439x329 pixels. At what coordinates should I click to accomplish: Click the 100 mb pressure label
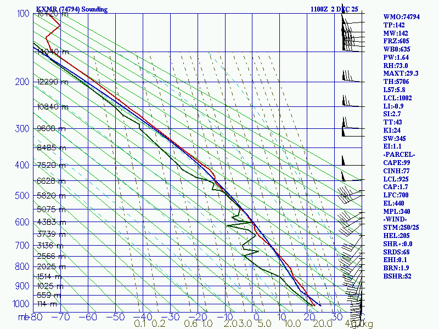(x=23, y=13)
